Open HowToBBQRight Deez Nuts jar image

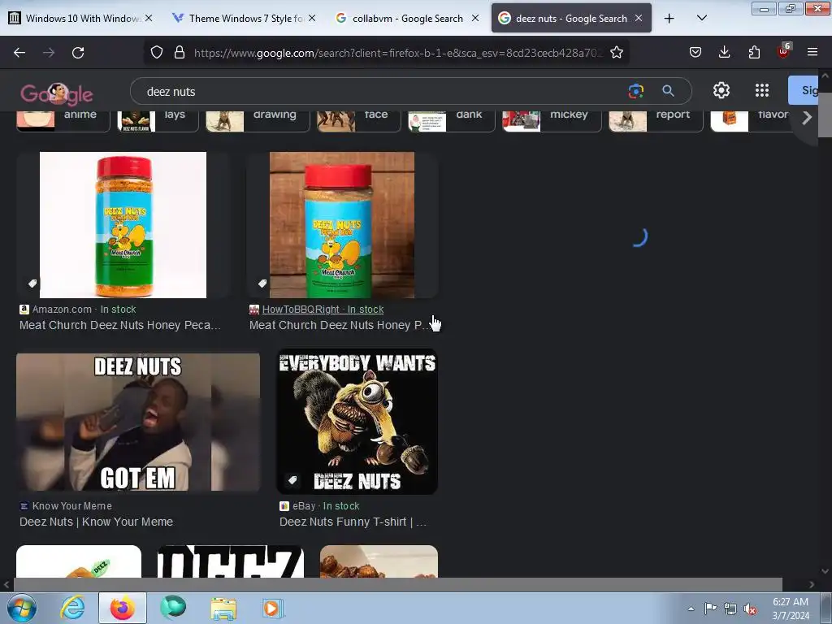pos(342,225)
